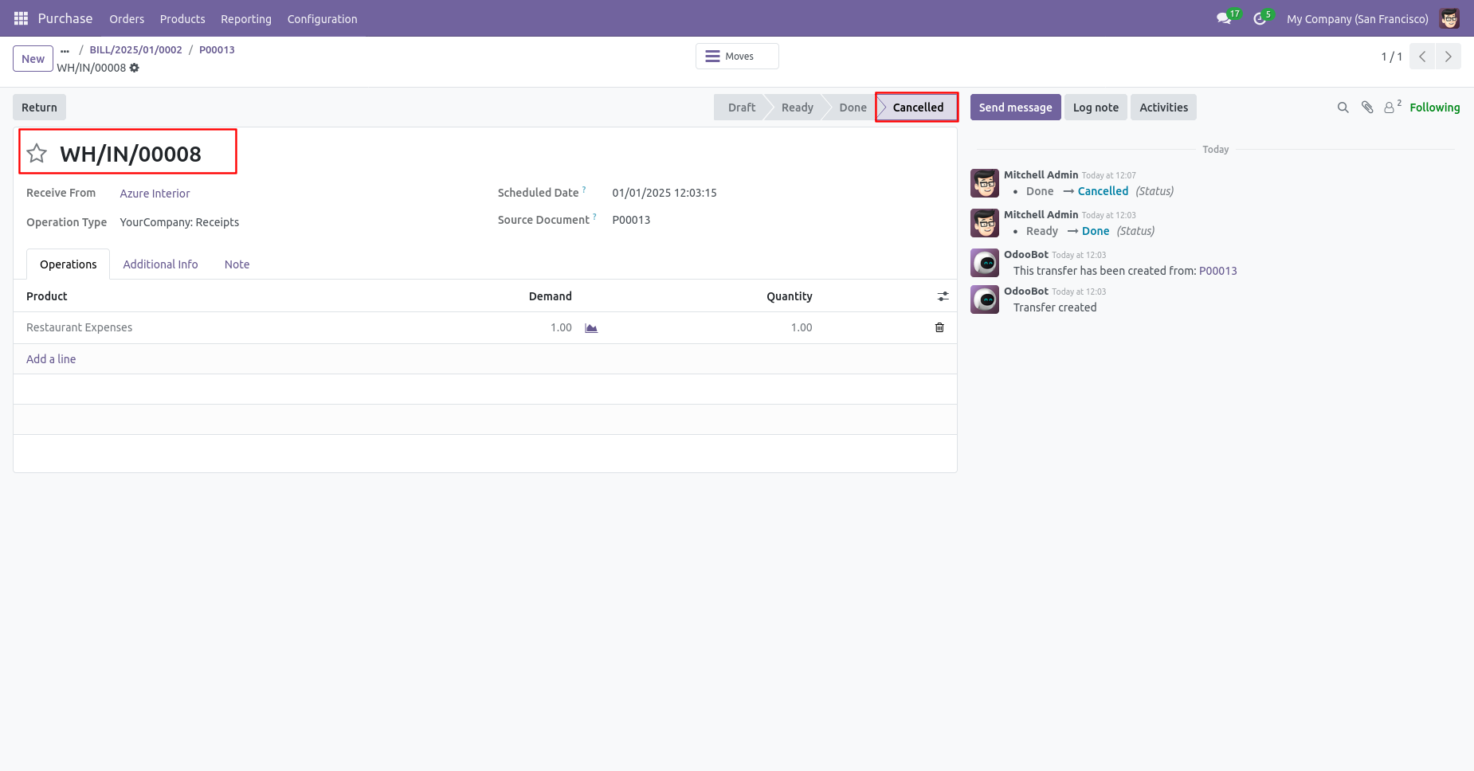Open the Orders menu
This screenshot has height=771, width=1474.
coord(127,19)
